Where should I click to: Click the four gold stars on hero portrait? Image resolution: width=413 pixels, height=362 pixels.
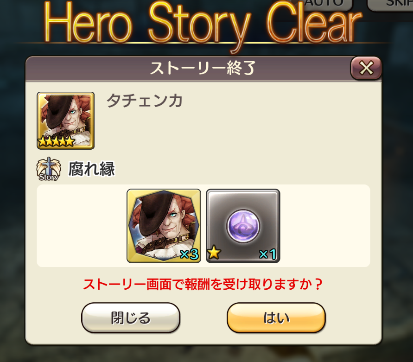[x=56, y=141]
